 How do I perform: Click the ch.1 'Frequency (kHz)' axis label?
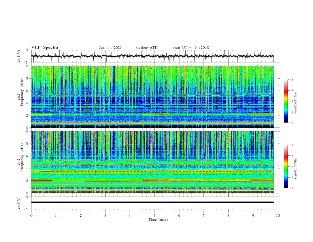(x=22, y=92)
